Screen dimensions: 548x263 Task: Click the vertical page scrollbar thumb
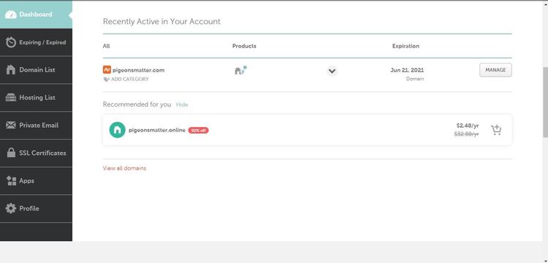coord(545,102)
